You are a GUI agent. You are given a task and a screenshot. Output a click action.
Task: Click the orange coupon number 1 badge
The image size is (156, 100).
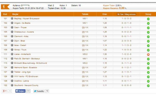pos(5,7)
